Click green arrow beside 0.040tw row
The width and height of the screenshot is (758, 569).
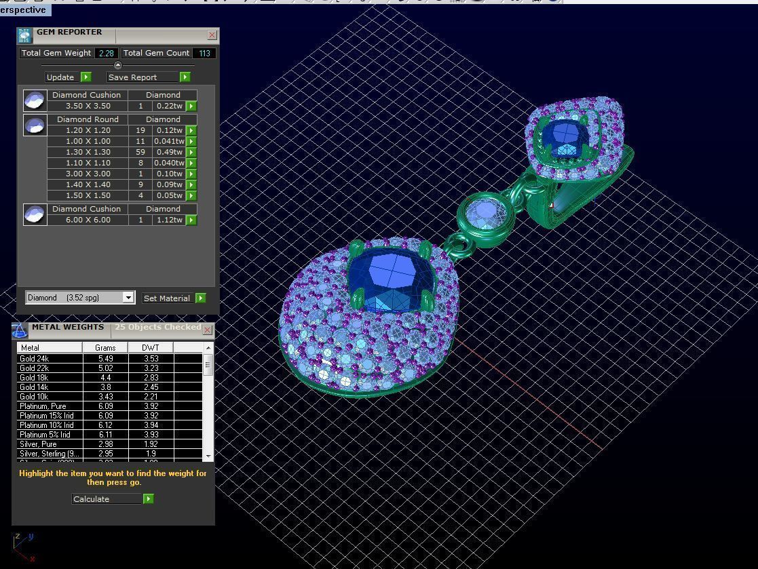click(191, 163)
